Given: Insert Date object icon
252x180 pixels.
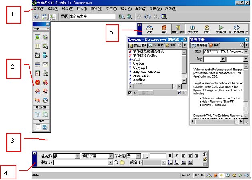Looking at the screenshot, I should pos(38,74).
